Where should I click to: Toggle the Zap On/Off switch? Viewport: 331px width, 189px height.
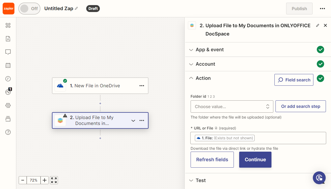point(29,9)
